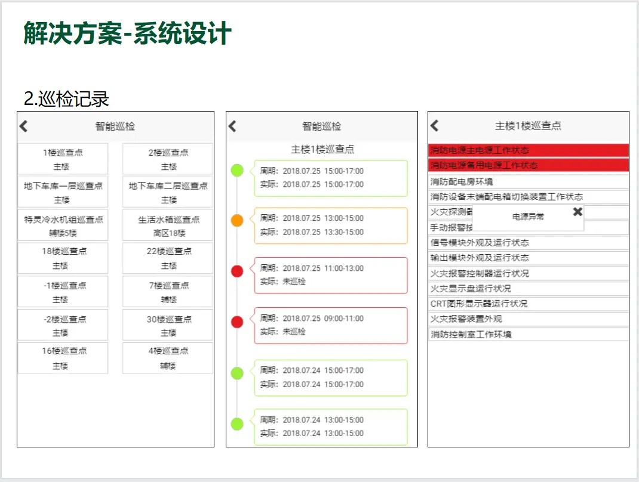The height and width of the screenshot is (482, 639).
Task: Click the 电源异常 popup message text
Action: coord(528,217)
